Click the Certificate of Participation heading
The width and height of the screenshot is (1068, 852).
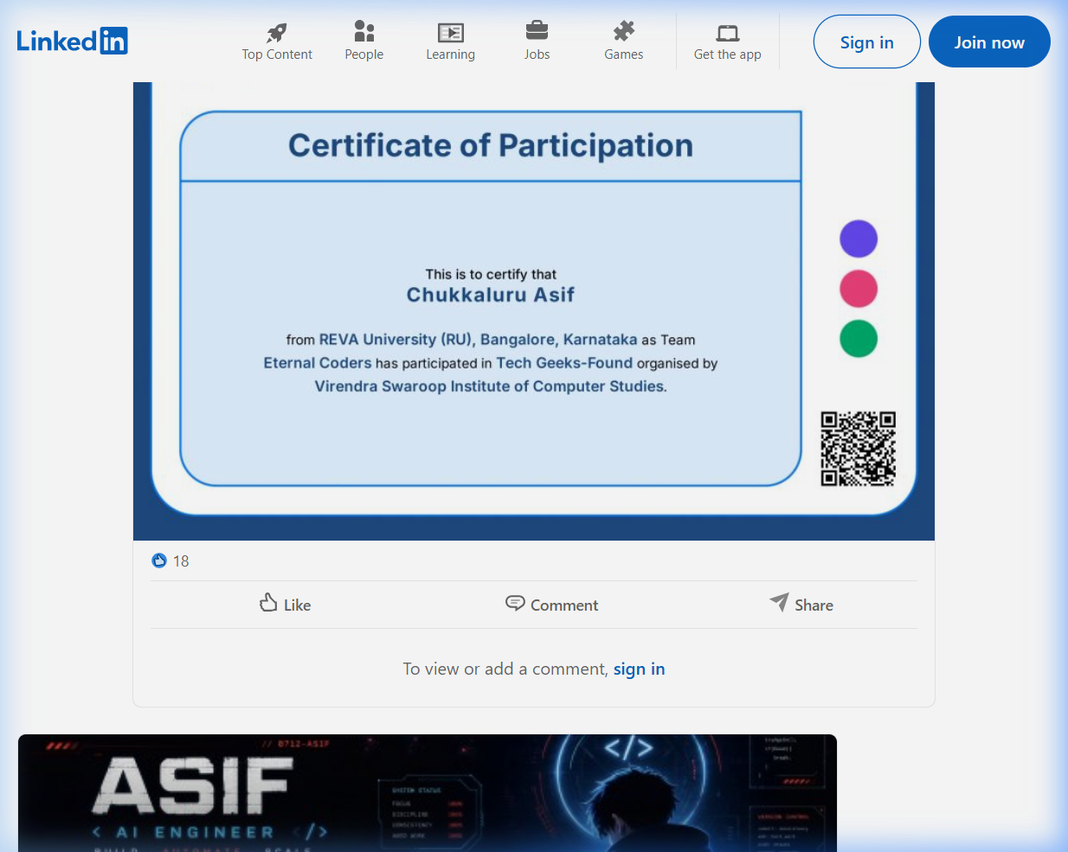(x=491, y=145)
